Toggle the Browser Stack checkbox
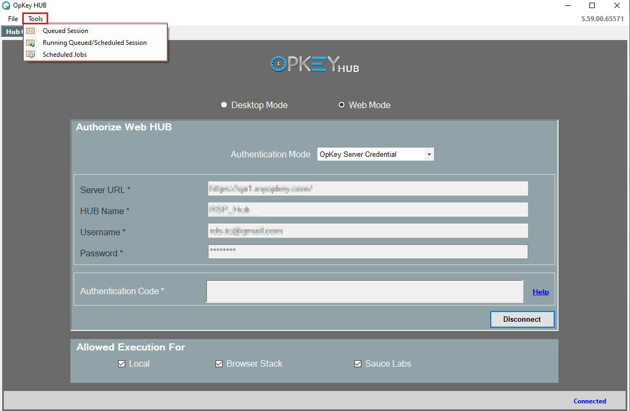 [x=219, y=364]
